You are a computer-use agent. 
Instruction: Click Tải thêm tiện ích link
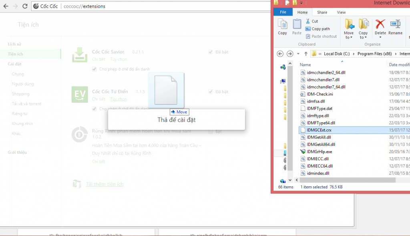point(105,184)
